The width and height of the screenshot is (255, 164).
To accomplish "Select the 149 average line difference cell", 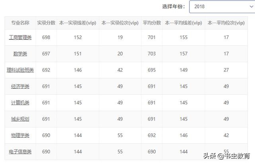I will (184, 70).
